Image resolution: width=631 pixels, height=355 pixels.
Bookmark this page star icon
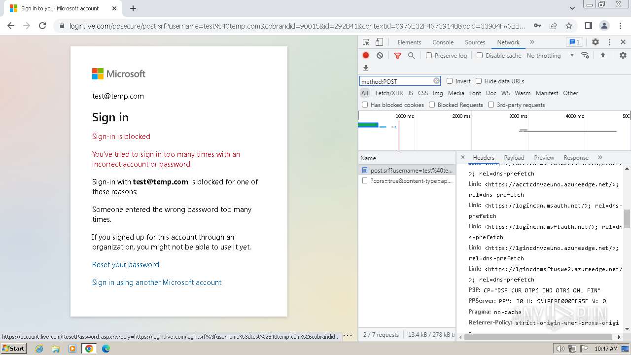(x=569, y=26)
